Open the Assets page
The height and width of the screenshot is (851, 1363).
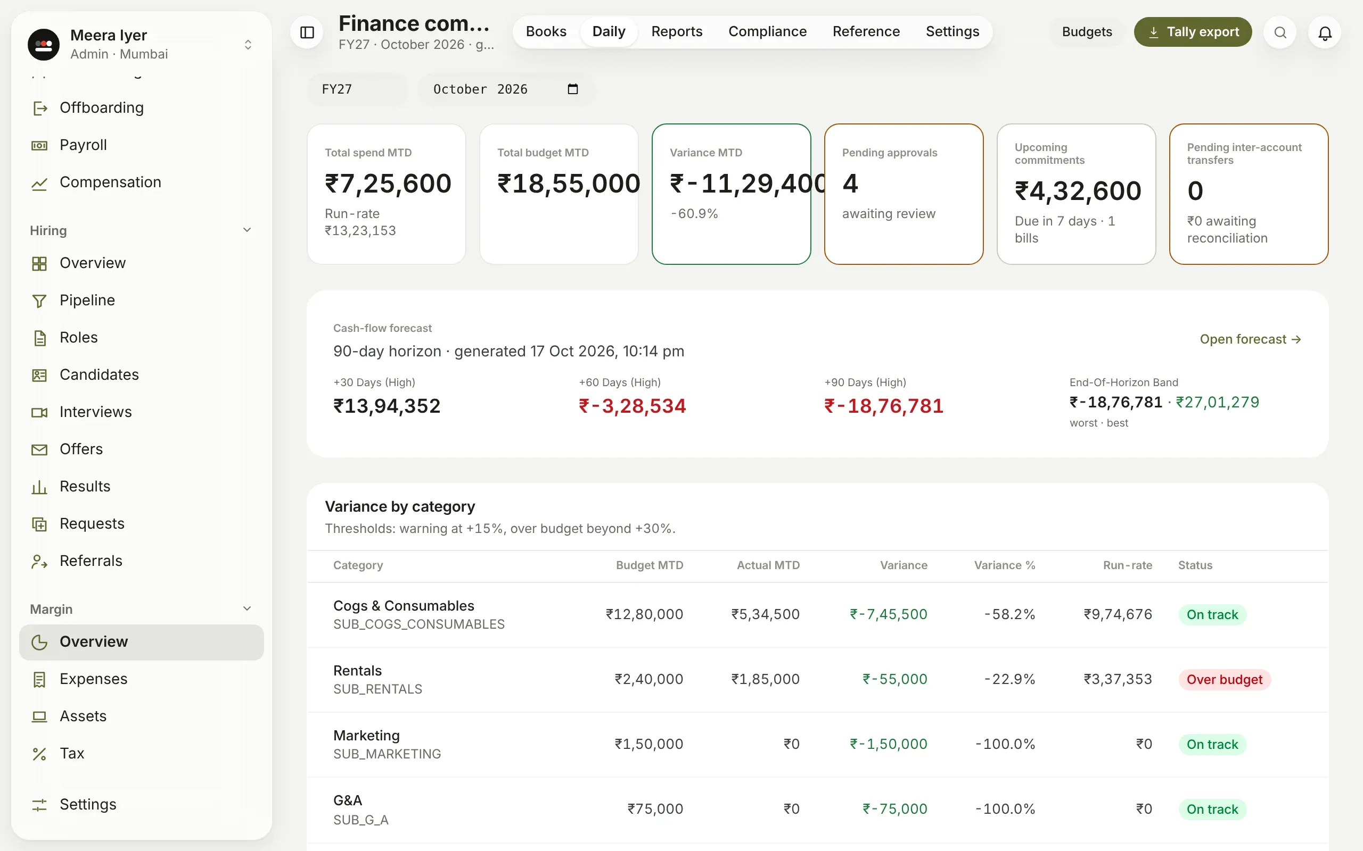pyautogui.click(x=142, y=716)
